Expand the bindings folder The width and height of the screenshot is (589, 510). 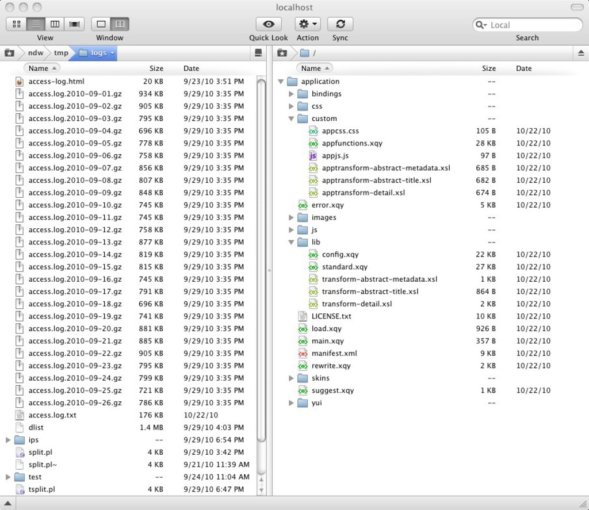click(291, 94)
